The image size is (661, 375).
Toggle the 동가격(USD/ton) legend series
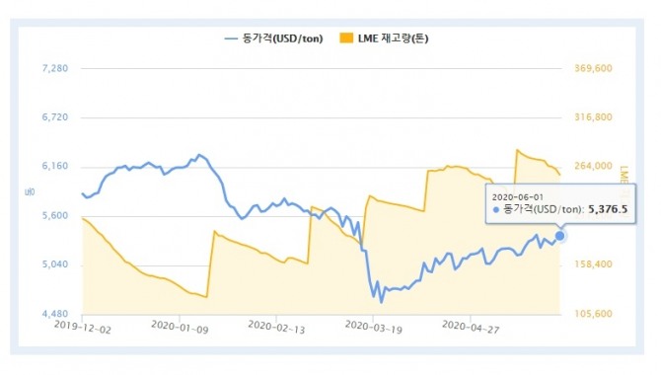click(x=274, y=38)
